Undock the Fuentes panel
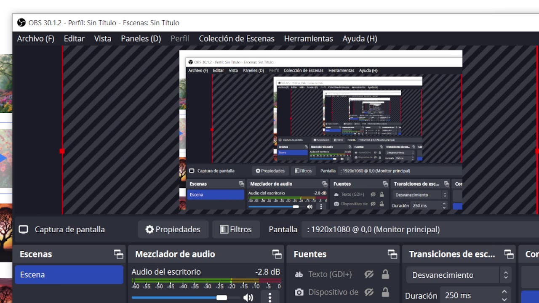 [x=392, y=254]
